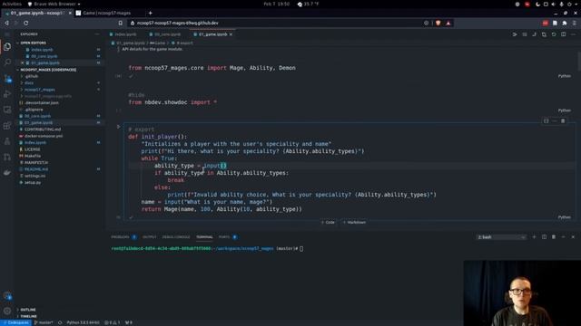The image size is (581, 326).
Task: Open the GitHub pull requests view
Action: tap(7, 157)
